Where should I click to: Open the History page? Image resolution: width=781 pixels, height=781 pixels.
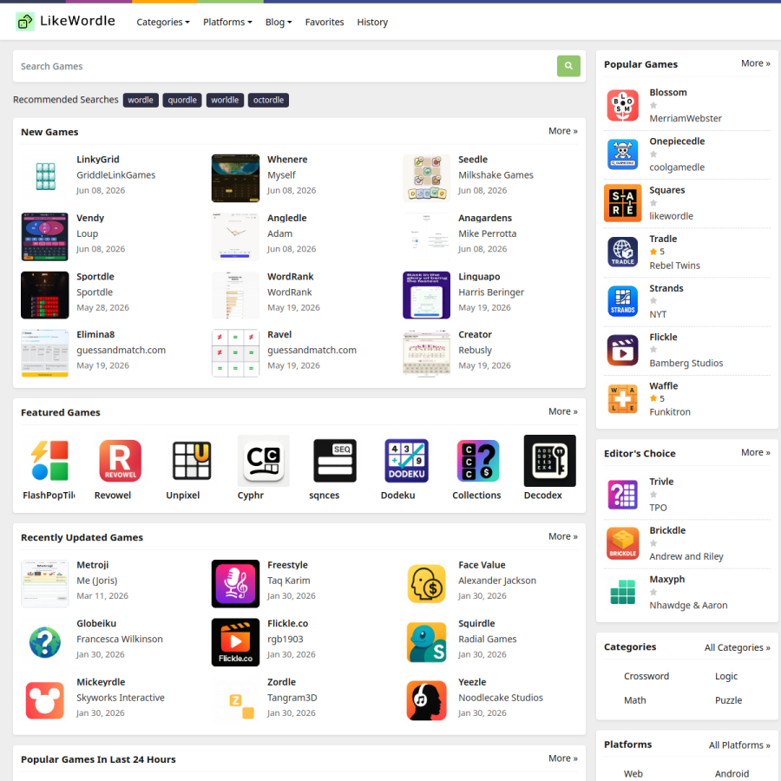[x=372, y=22]
